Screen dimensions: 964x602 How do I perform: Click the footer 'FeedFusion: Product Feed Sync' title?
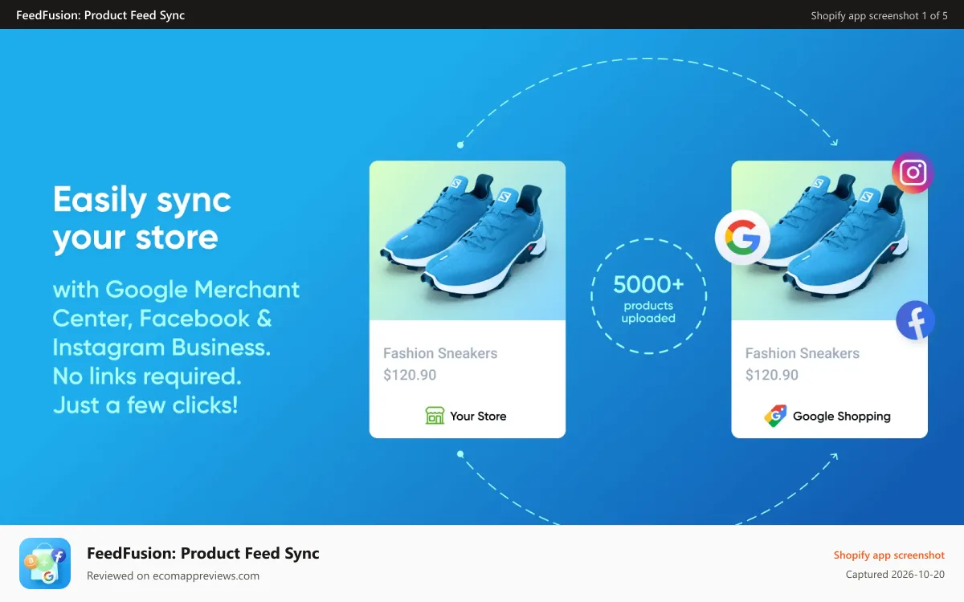point(203,553)
